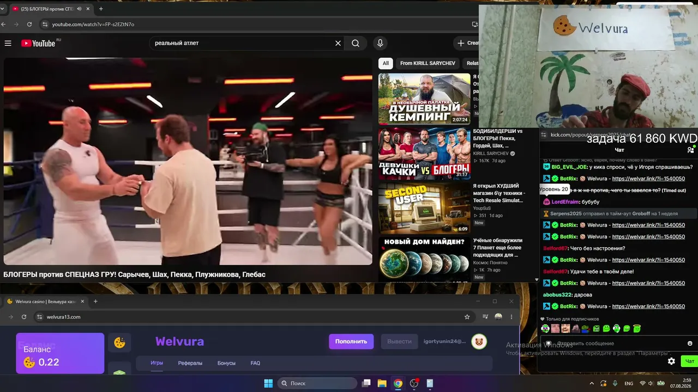
Task: Open the НОВЫЙ ДОМ НАЙДЕН video thumbnail
Action: click(424, 259)
